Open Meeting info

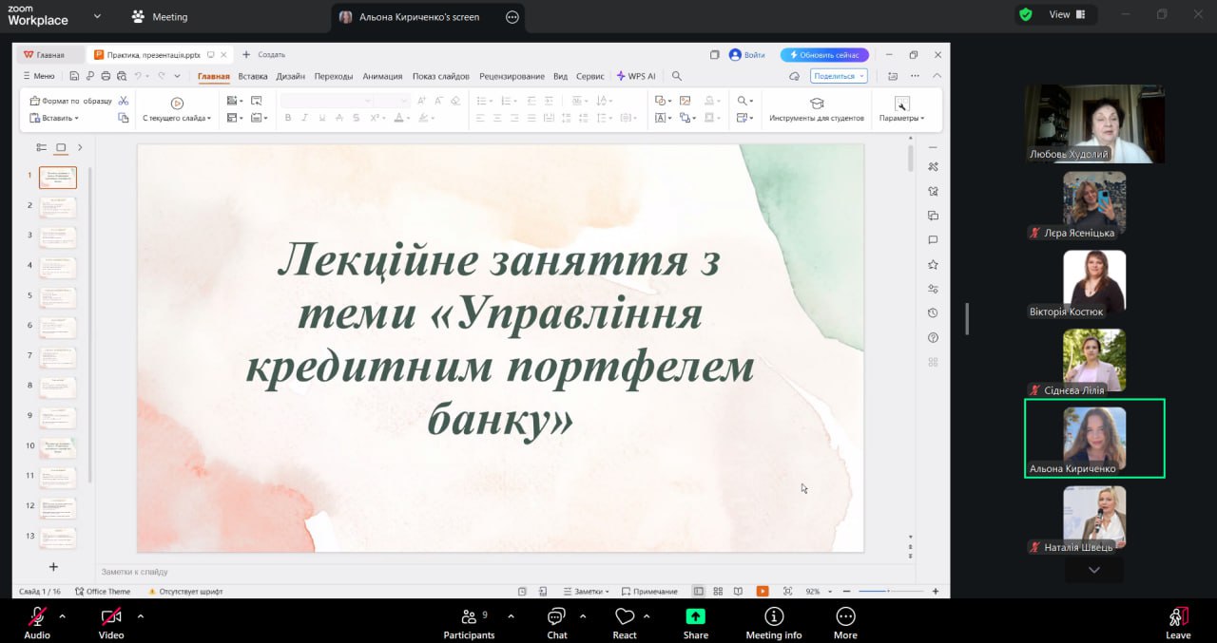pyautogui.click(x=773, y=617)
